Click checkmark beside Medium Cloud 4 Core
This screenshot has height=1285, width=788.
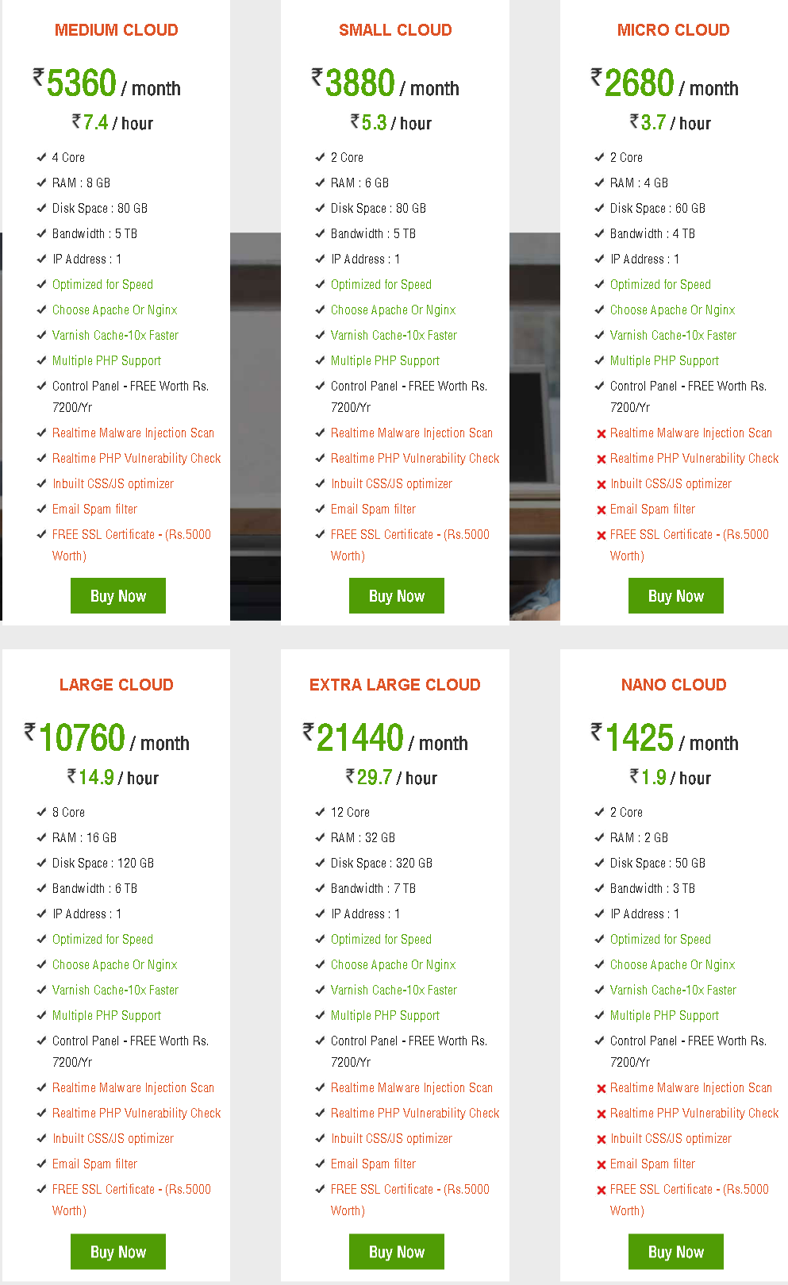pos(41,157)
